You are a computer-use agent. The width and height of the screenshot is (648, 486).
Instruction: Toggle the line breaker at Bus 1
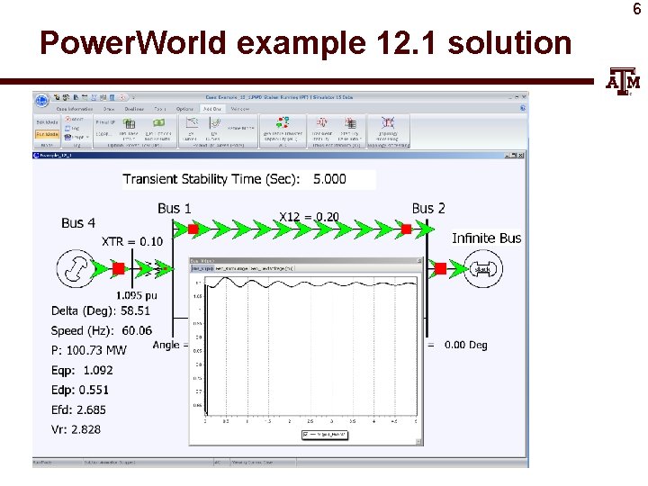tap(193, 229)
